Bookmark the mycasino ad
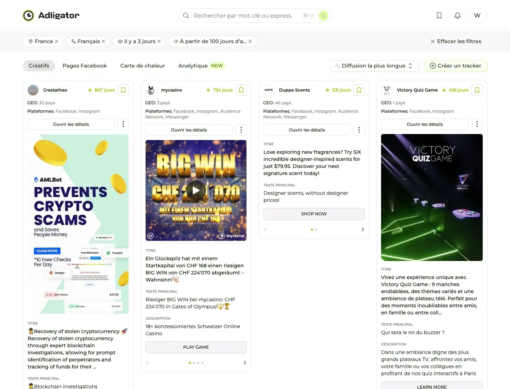 point(241,90)
